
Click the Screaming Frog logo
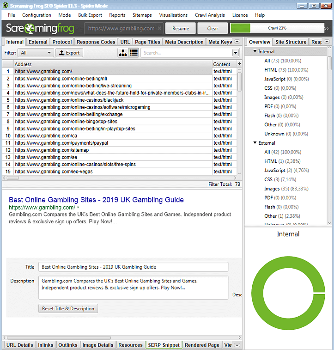(x=40, y=28)
